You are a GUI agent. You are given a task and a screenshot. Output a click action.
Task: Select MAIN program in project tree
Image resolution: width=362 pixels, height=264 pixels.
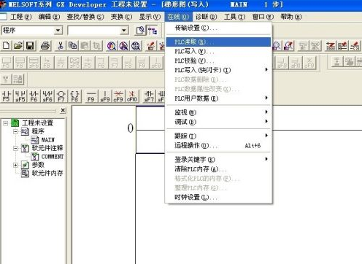pos(47,140)
